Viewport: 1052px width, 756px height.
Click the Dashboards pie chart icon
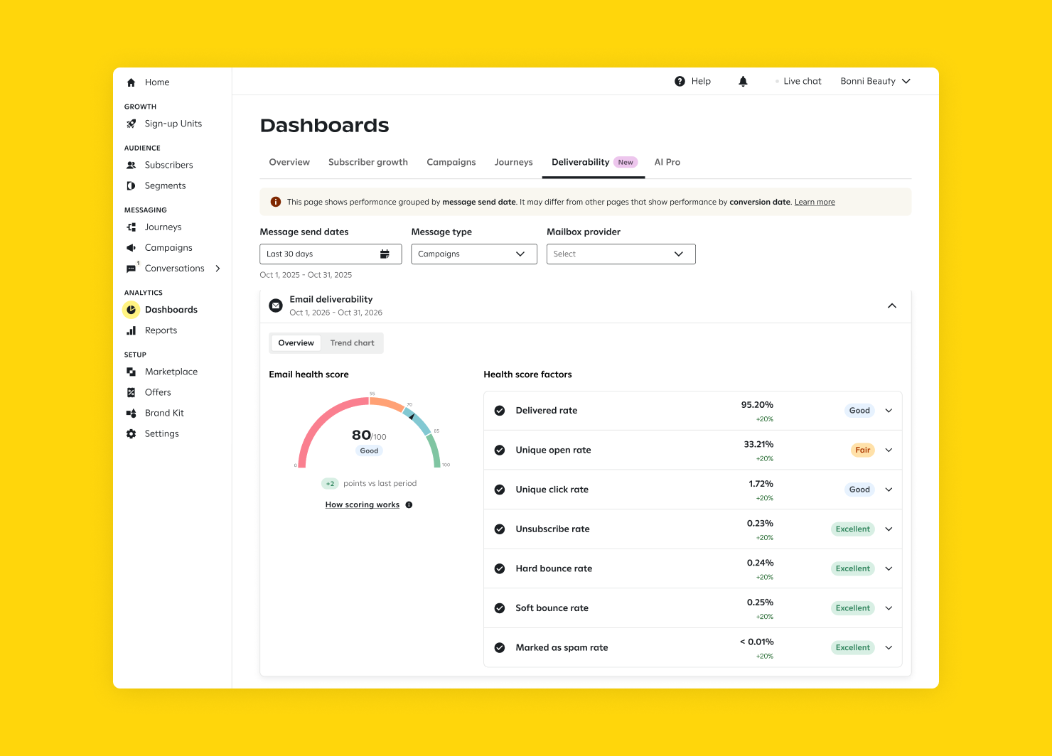coord(131,310)
